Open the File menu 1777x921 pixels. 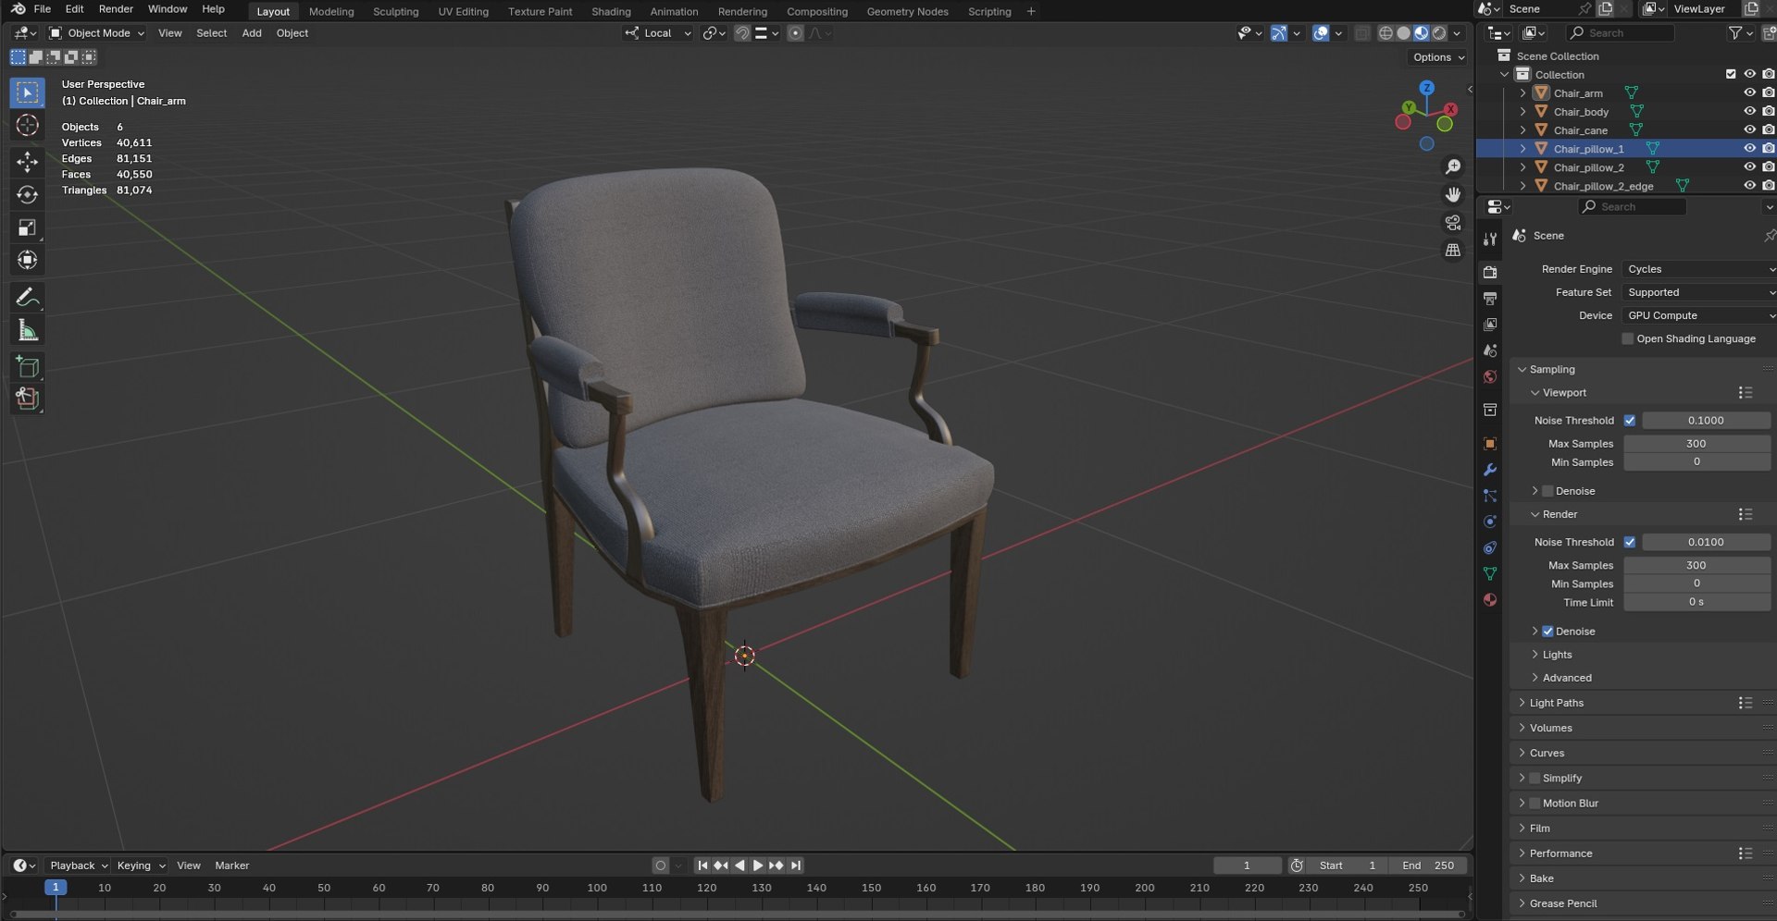42,9
